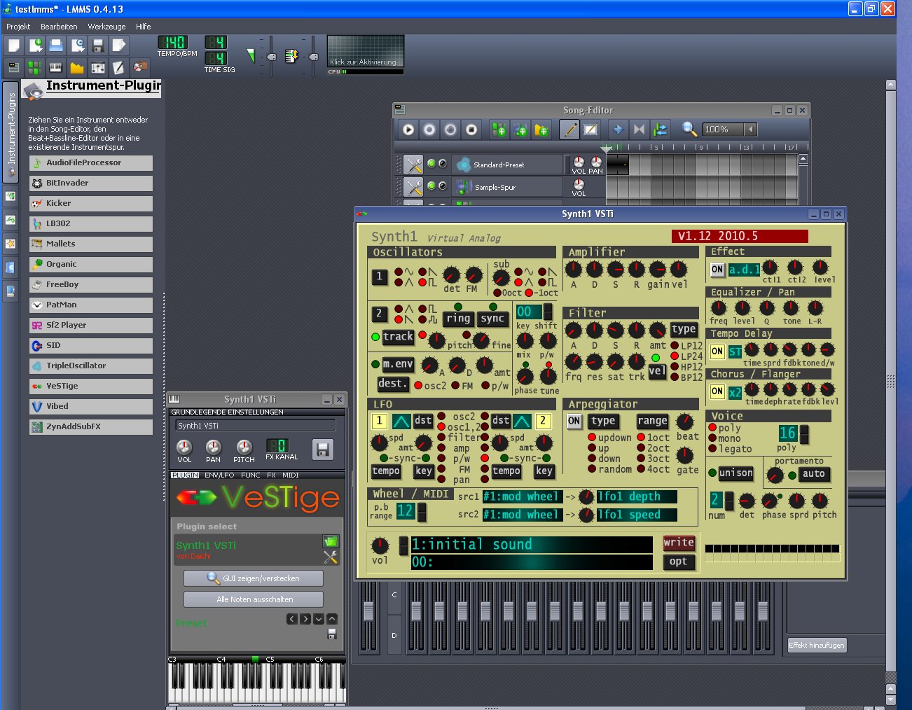The width and height of the screenshot is (912, 710).
Task: Open the Hilfe menu
Action: 144,27
